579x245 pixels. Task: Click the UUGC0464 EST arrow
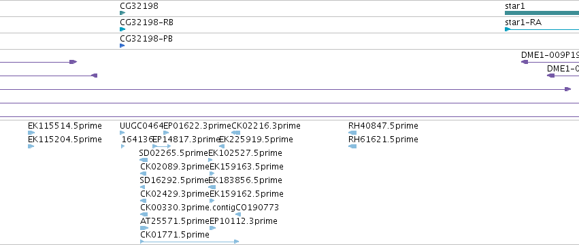click(x=122, y=133)
